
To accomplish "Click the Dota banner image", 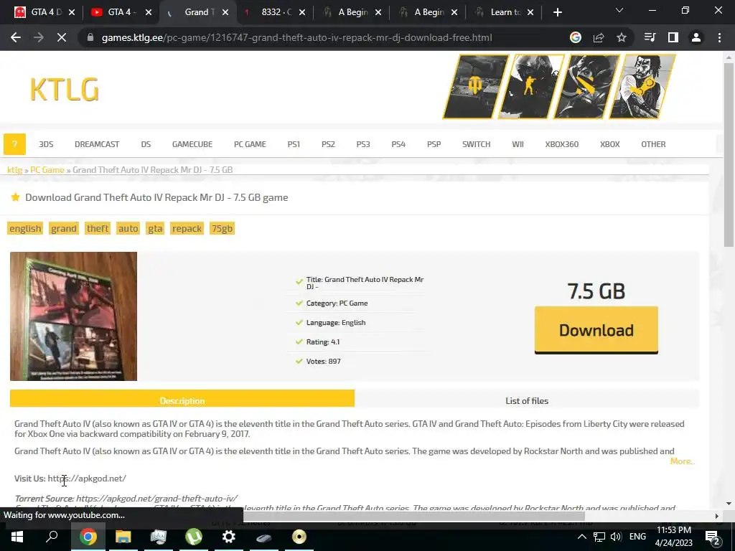I will click(x=587, y=87).
